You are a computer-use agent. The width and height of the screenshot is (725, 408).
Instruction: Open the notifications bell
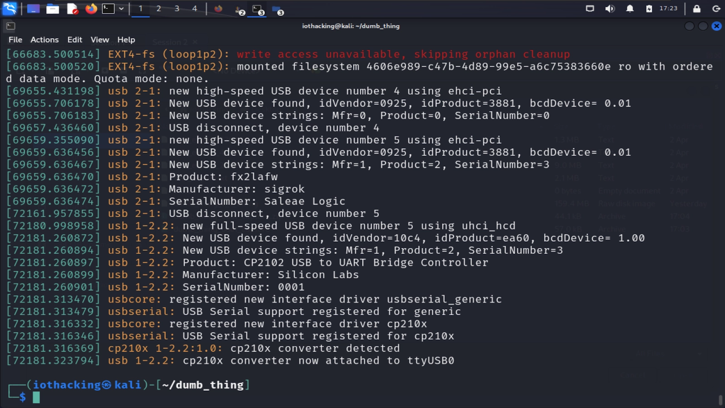(x=630, y=9)
